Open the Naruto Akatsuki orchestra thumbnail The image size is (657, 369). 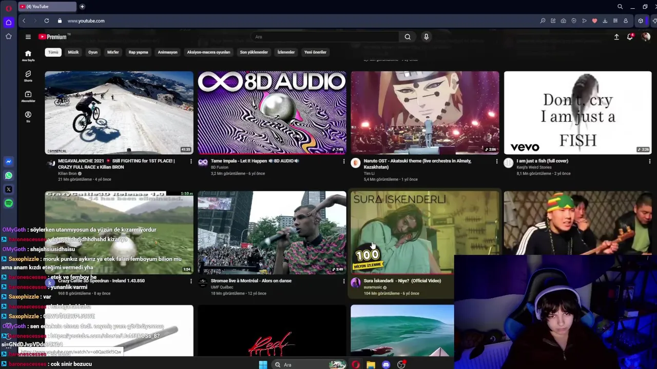click(425, 113)
